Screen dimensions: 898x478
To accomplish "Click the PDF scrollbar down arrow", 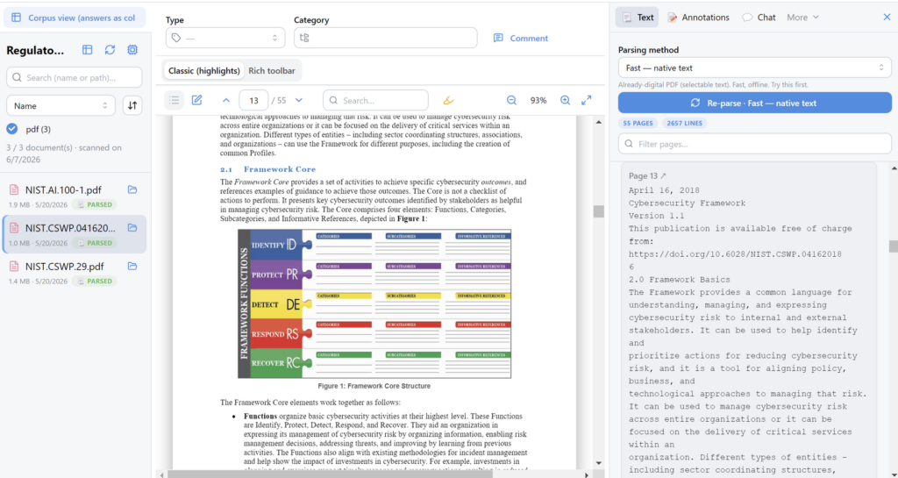I will pos(599,463).
